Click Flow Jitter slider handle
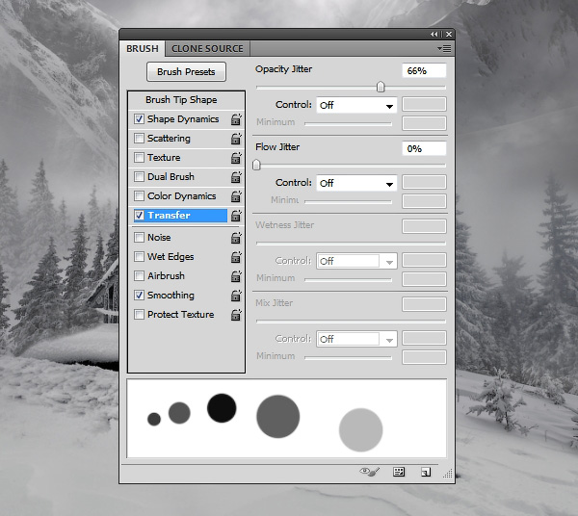 coord(256,165)
